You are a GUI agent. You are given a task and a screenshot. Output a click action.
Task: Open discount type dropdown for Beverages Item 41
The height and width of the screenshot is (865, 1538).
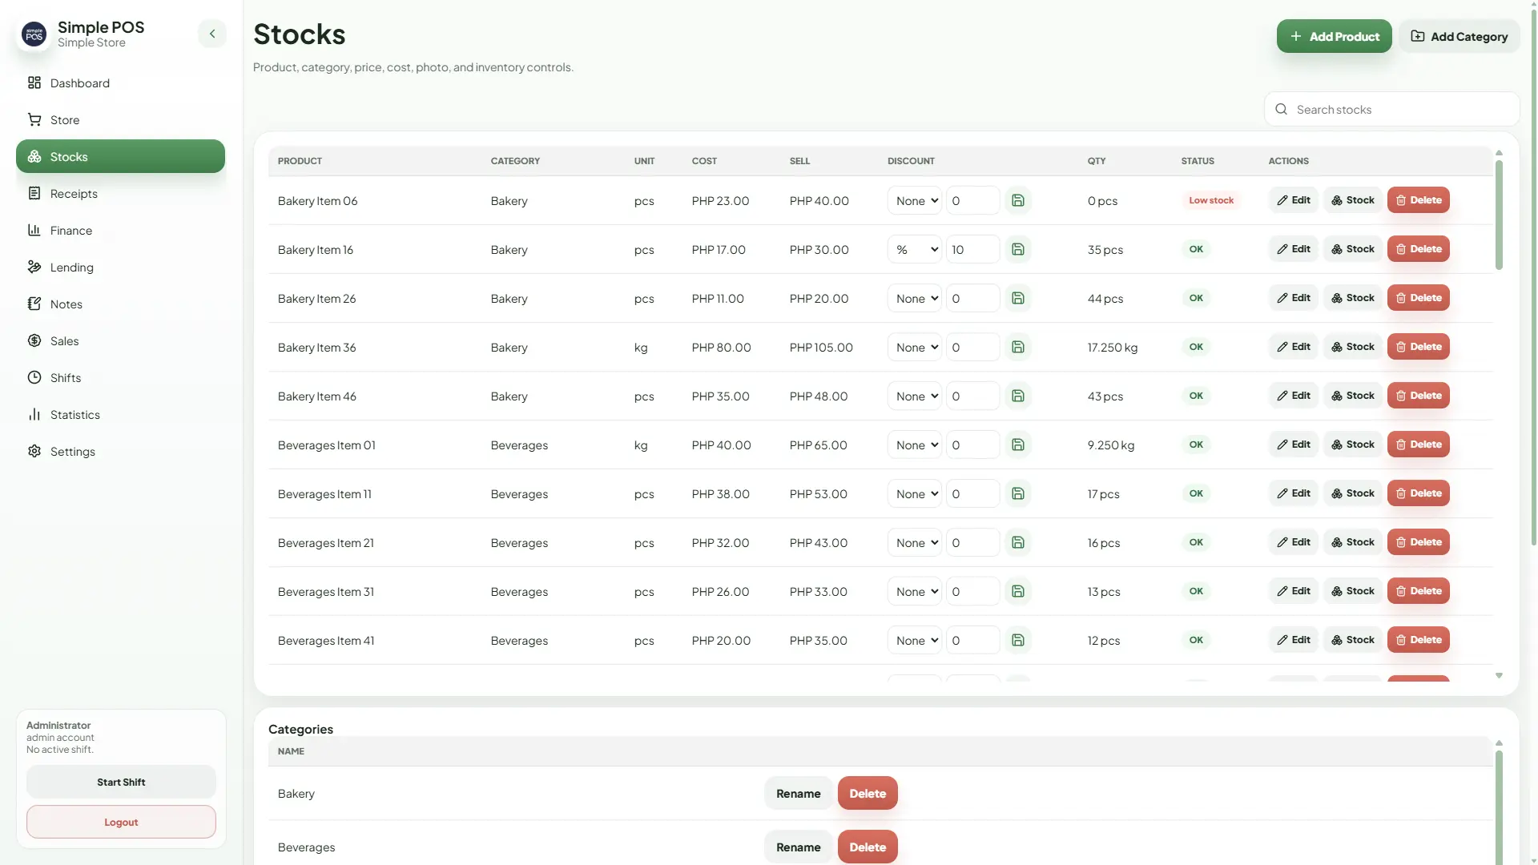(x=914, y=640)
